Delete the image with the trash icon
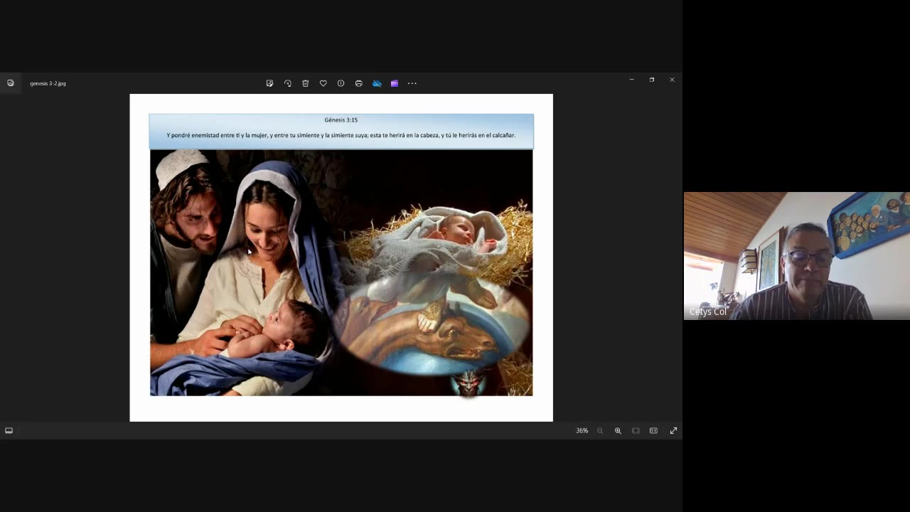Viewport: 910px width, 512px height. pos(305,83)
